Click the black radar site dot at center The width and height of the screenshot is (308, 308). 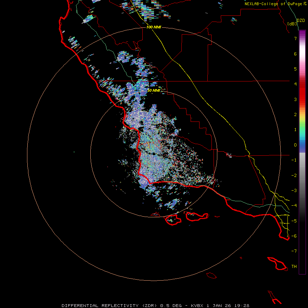pyautogui.click(x=154, y=154)
